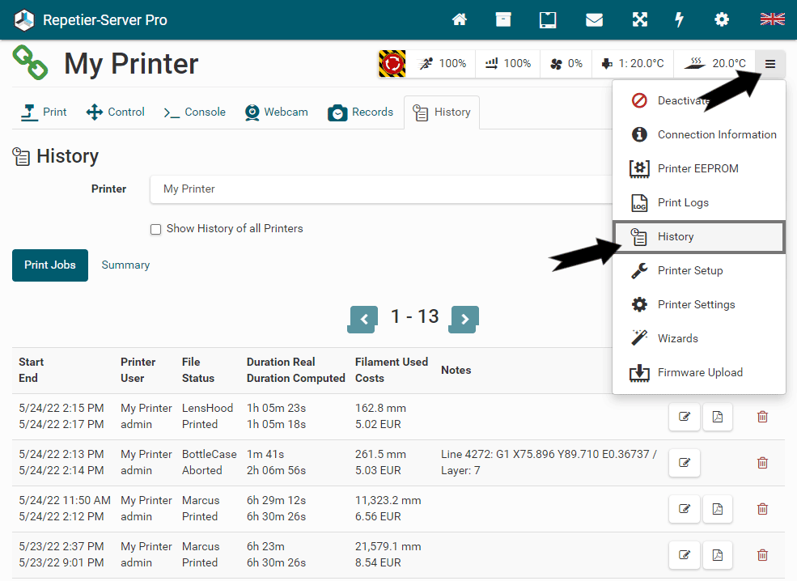Open the printer hamburger menu

(769, 63)
